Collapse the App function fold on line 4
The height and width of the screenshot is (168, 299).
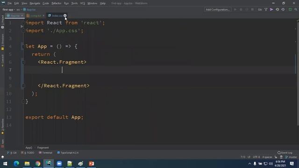pos(23,47)
